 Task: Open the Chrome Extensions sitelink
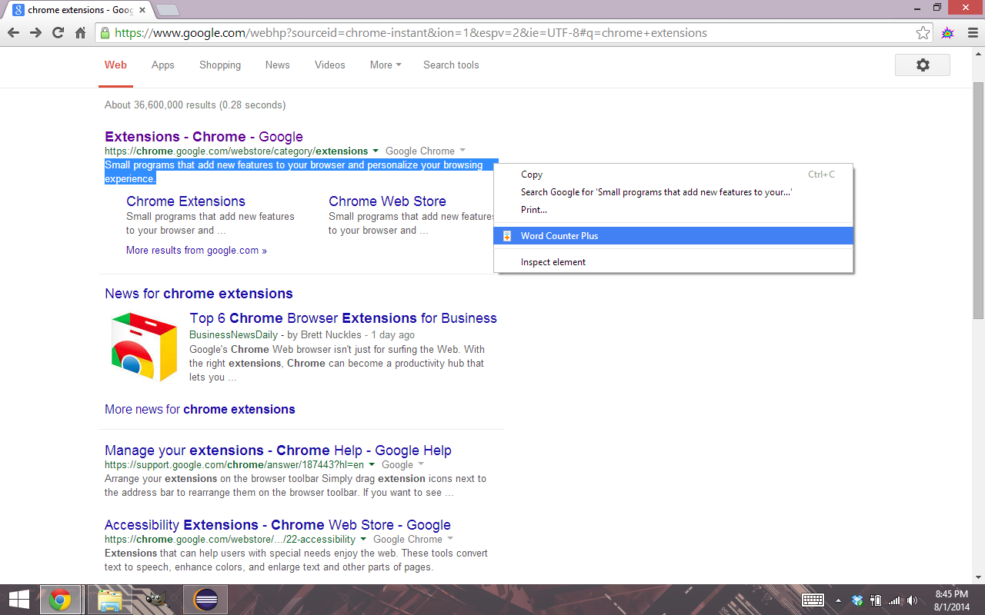[185, 201]
